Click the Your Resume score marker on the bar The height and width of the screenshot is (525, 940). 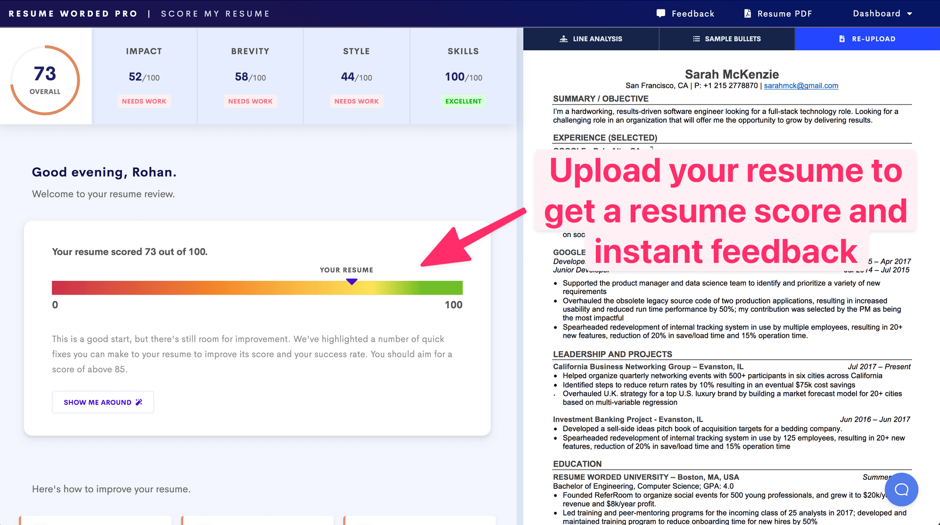click(x=352, y=282)
